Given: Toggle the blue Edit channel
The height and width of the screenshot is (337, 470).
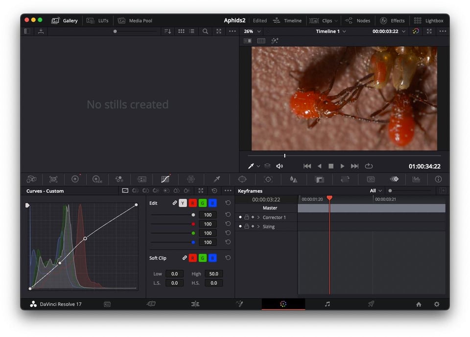Looking at the screenshot, I should coord(212,203).
